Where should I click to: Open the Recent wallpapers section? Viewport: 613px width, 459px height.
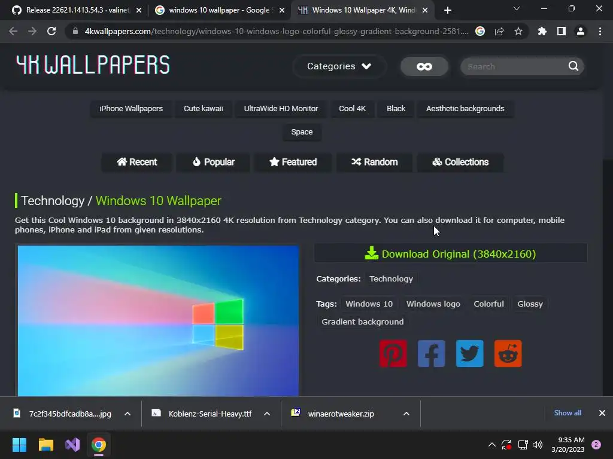(x=137, y=162)
